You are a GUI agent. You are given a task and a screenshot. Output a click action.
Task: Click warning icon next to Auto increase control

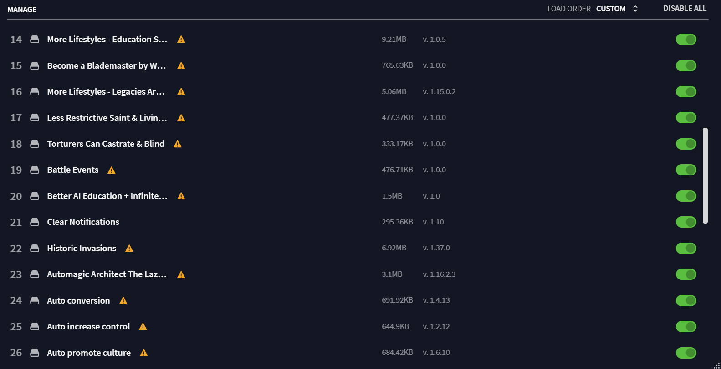coord(143,327)
